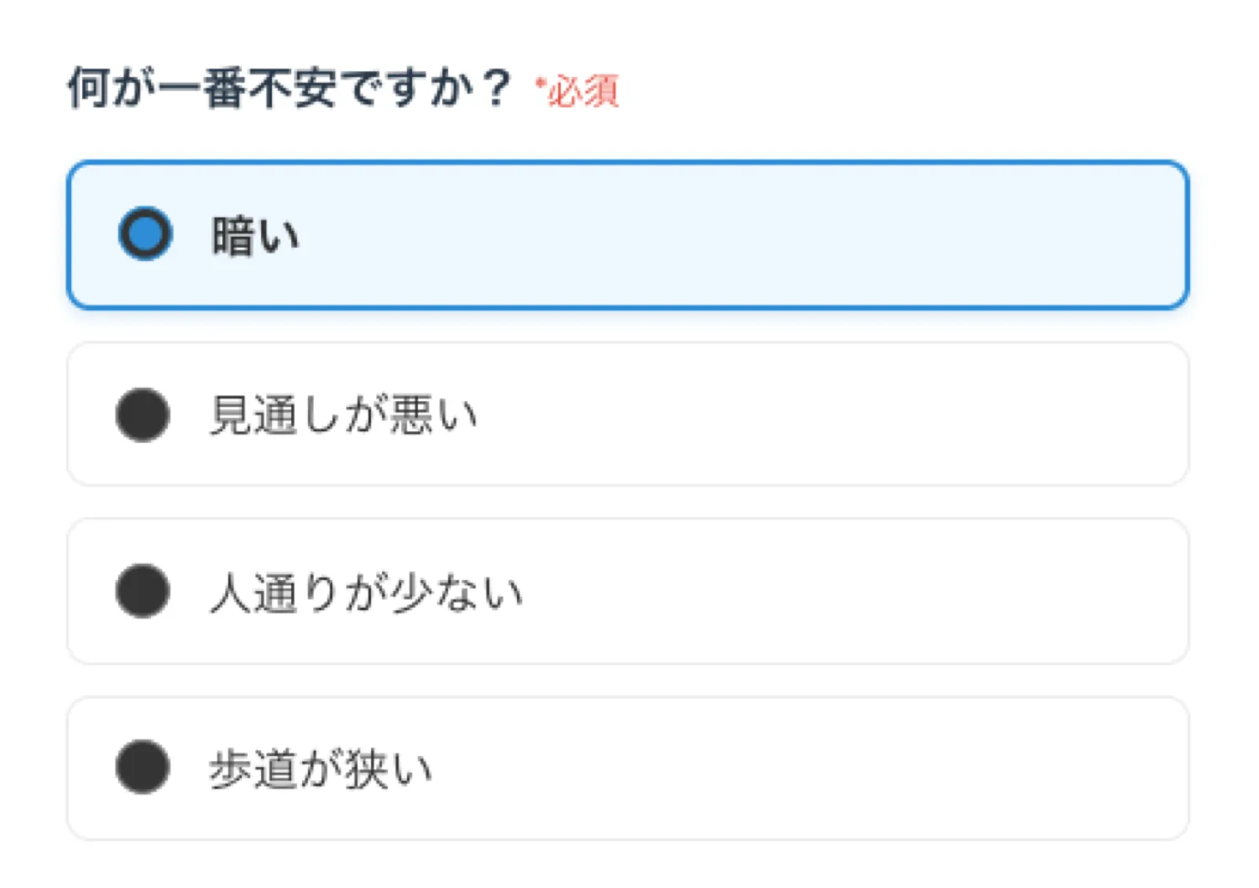The image size is (1259, 888).
Task: Choose the second answer's dark radio circle
Action: click(x=143, y=415)
